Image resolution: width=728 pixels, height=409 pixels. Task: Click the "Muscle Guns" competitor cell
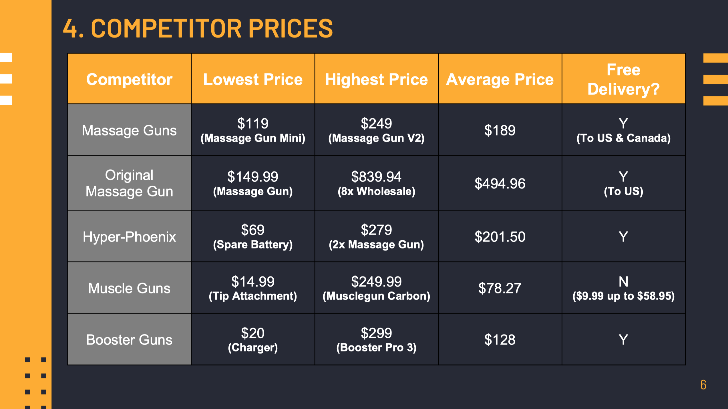(x=129, y=288)
